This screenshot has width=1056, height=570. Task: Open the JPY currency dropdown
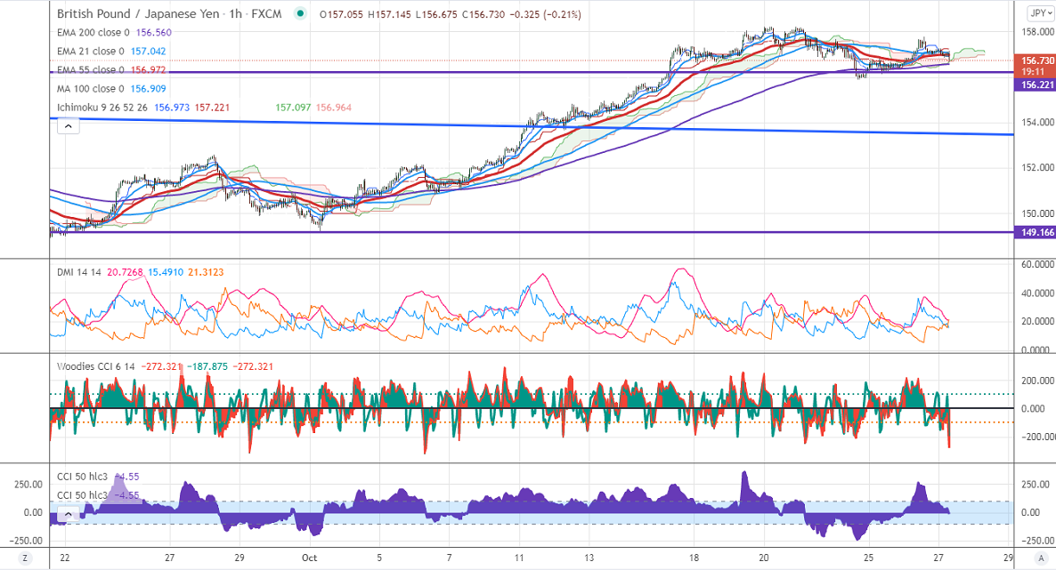(1041, 13)
